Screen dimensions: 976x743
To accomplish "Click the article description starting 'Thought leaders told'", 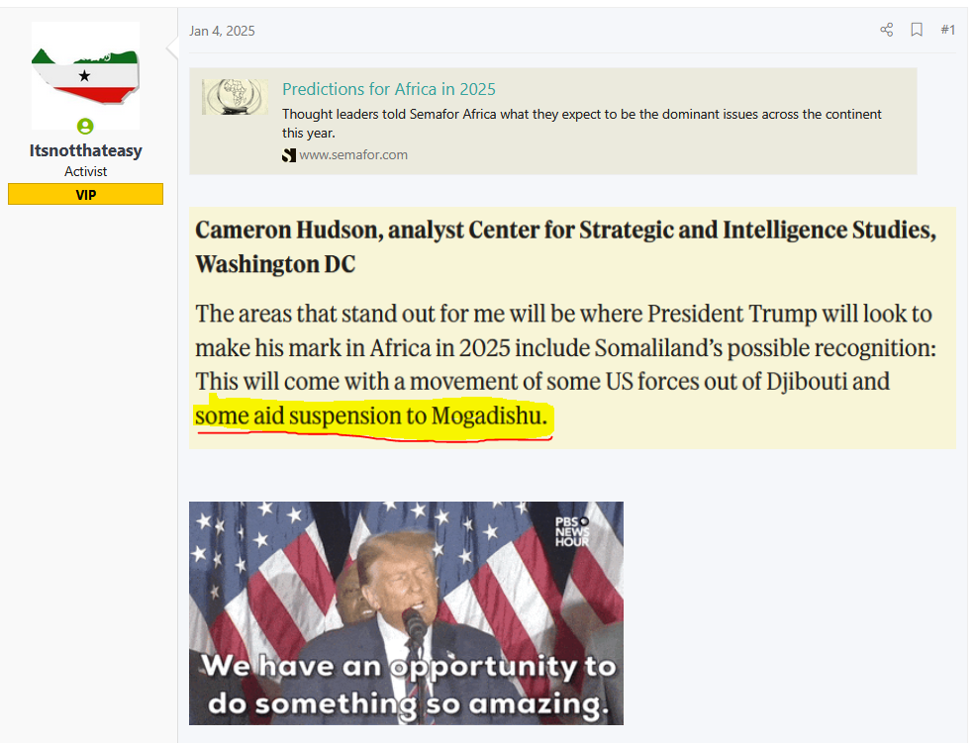I will point(581,124).
